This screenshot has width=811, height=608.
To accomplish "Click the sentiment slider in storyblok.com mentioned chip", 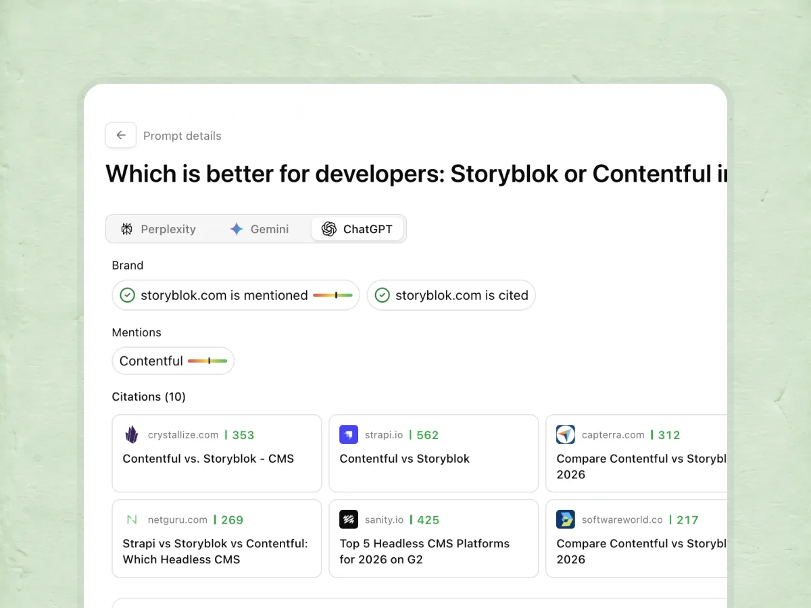I will tap(333, 295).
